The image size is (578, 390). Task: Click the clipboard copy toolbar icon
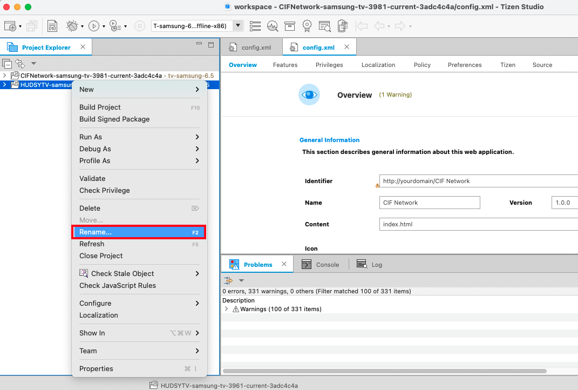[343, 26]
